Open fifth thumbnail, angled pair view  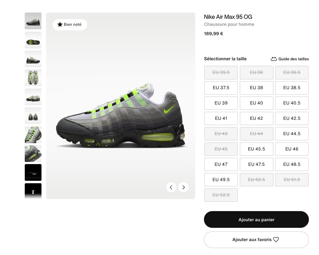pyautogui.click(x=33, y=97)
